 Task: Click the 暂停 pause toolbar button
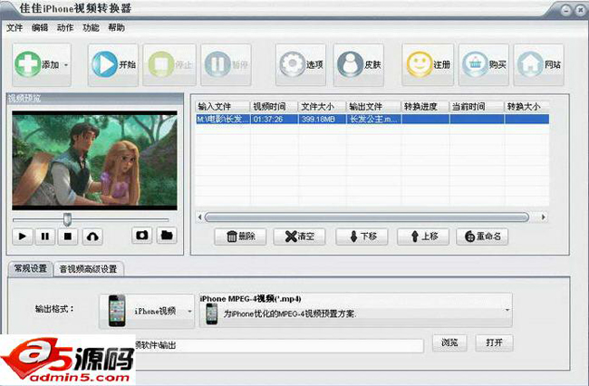point(227,64)
